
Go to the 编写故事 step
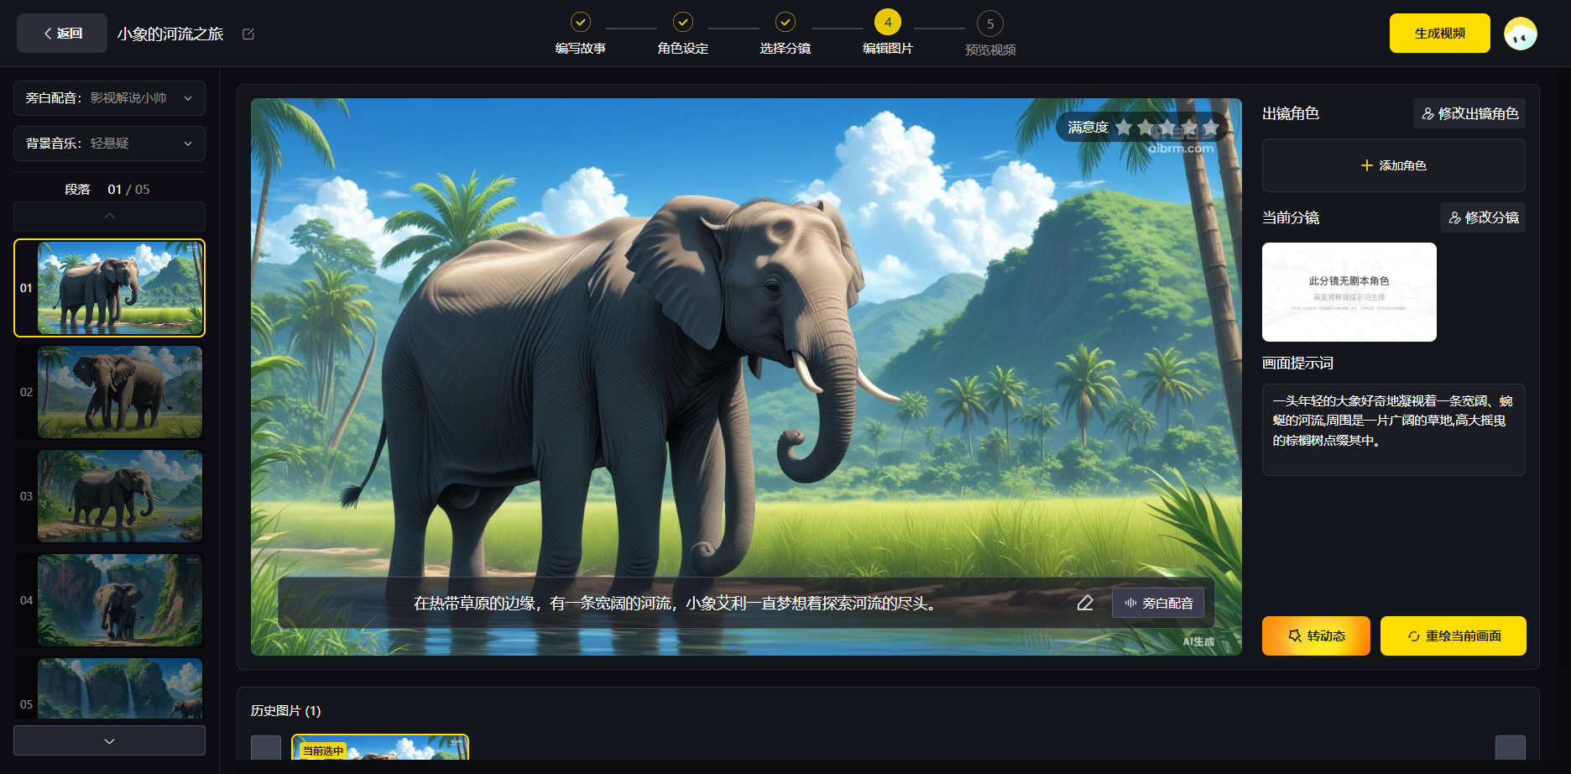581,34
